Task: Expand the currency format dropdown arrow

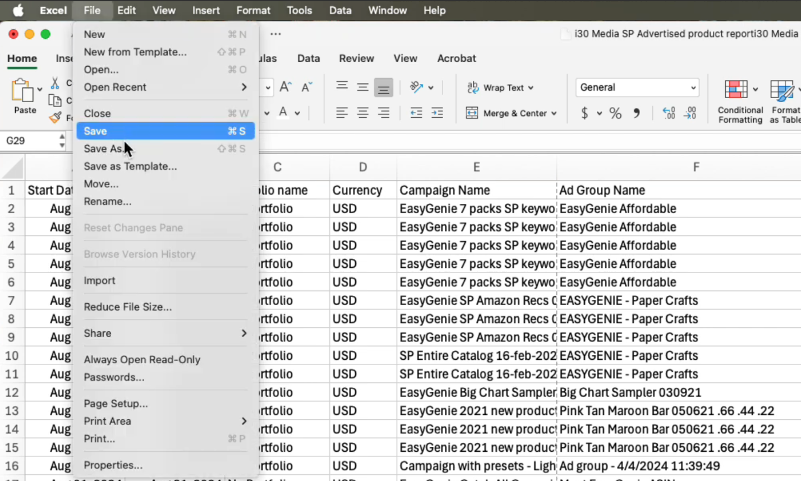Action: coord(599,113)
